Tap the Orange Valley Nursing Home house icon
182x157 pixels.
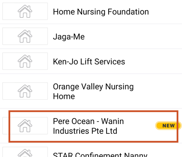click(25, 91)
